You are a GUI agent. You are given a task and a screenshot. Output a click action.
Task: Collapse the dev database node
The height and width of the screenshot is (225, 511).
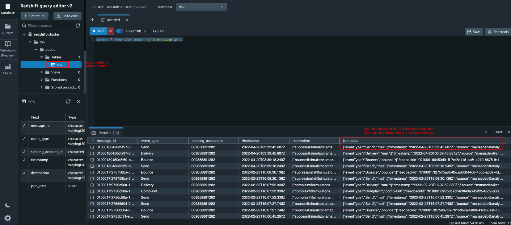[x=30, y=42]
